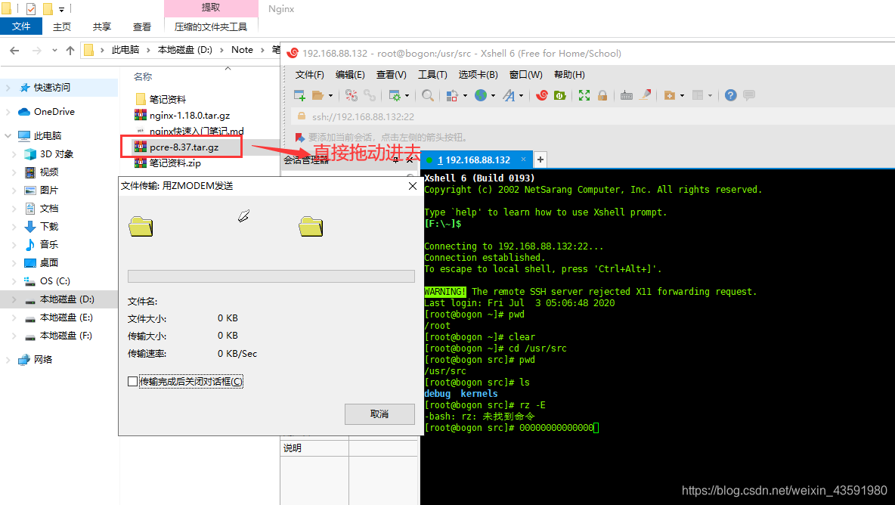Click 取消 button in ZMODEM dialog

pos(379,414)
